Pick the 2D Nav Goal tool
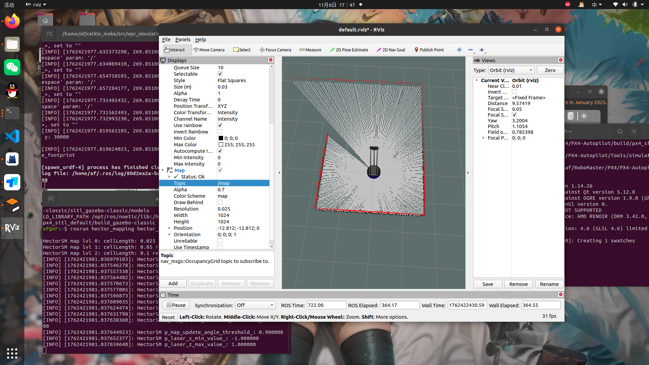Screen dimensions: 649x365 (391, 50)
